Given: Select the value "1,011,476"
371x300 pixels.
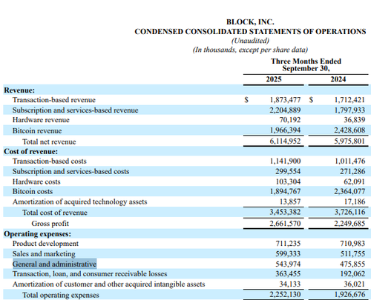Looking at the screenshot, I should [x=349, y=161].
